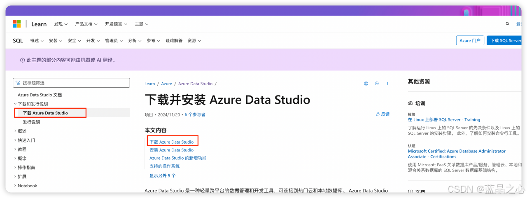Go to 疑难解答

174,41
